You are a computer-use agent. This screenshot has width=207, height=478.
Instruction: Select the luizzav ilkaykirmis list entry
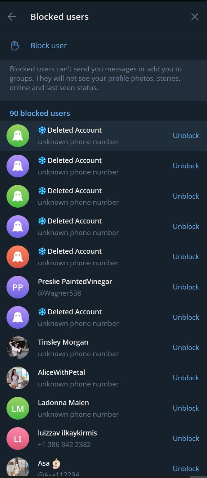(x=103, y=439)
